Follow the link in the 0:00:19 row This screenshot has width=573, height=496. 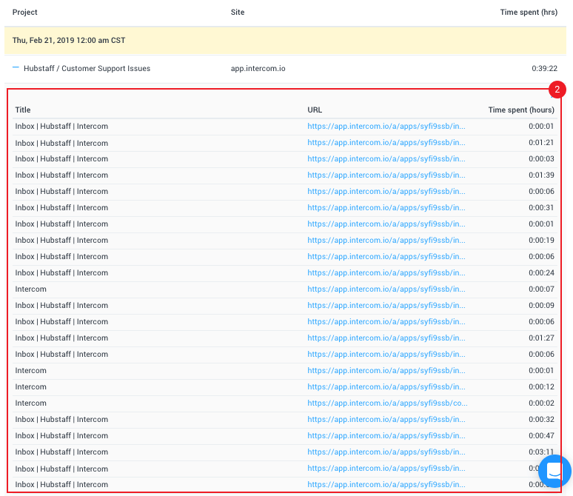[386, 240]
